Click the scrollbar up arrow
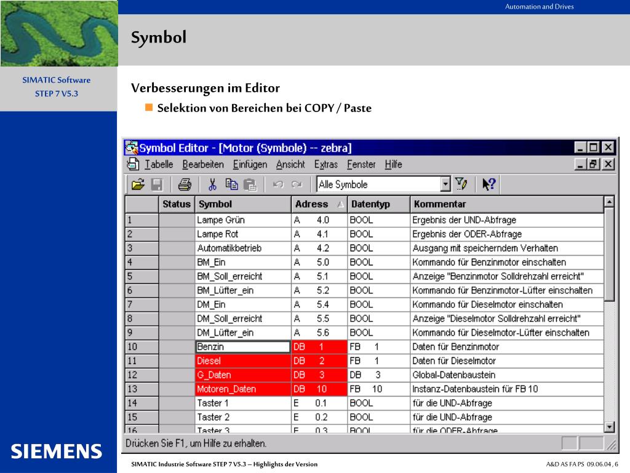This screenshot has width=630, height=473. (x=609, y=201)
